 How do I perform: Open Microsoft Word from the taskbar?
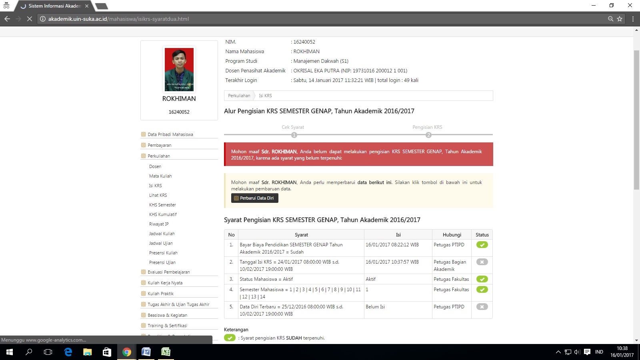(x=146, y=352)
